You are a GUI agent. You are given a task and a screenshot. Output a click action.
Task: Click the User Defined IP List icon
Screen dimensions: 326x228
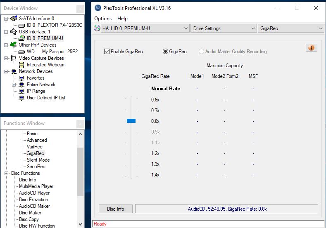pyautogui.click(x=21, y=98)
